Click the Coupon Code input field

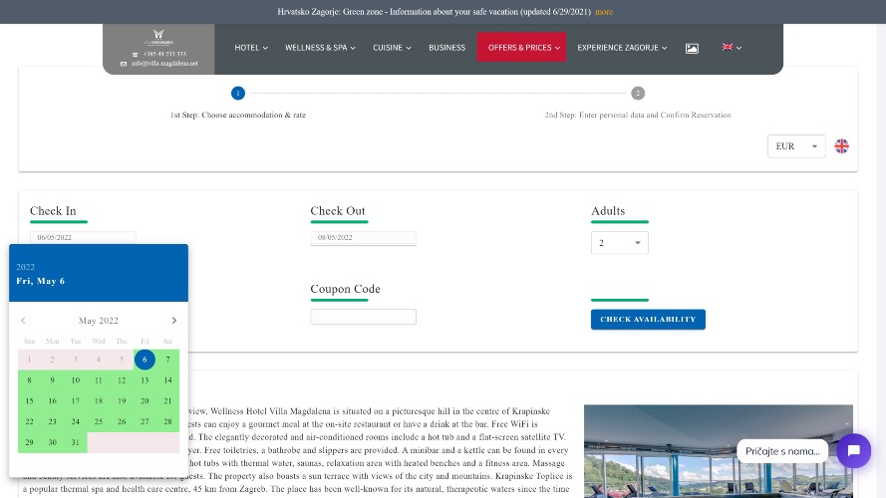364,317
